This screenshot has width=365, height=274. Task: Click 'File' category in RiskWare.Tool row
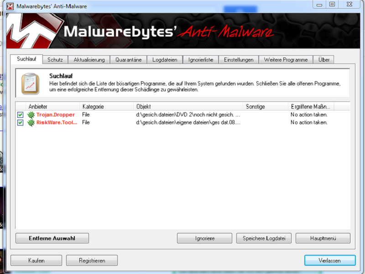click(x=86, y=122)
